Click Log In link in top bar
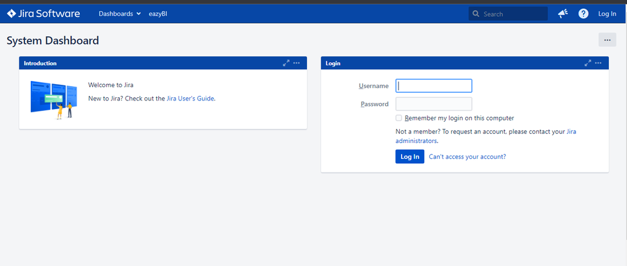 click(x=607, y=14)
